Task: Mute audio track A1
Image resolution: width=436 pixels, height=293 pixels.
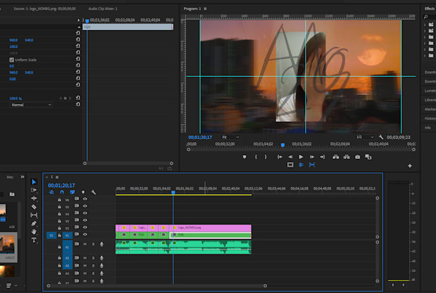Action: [85, 244]
